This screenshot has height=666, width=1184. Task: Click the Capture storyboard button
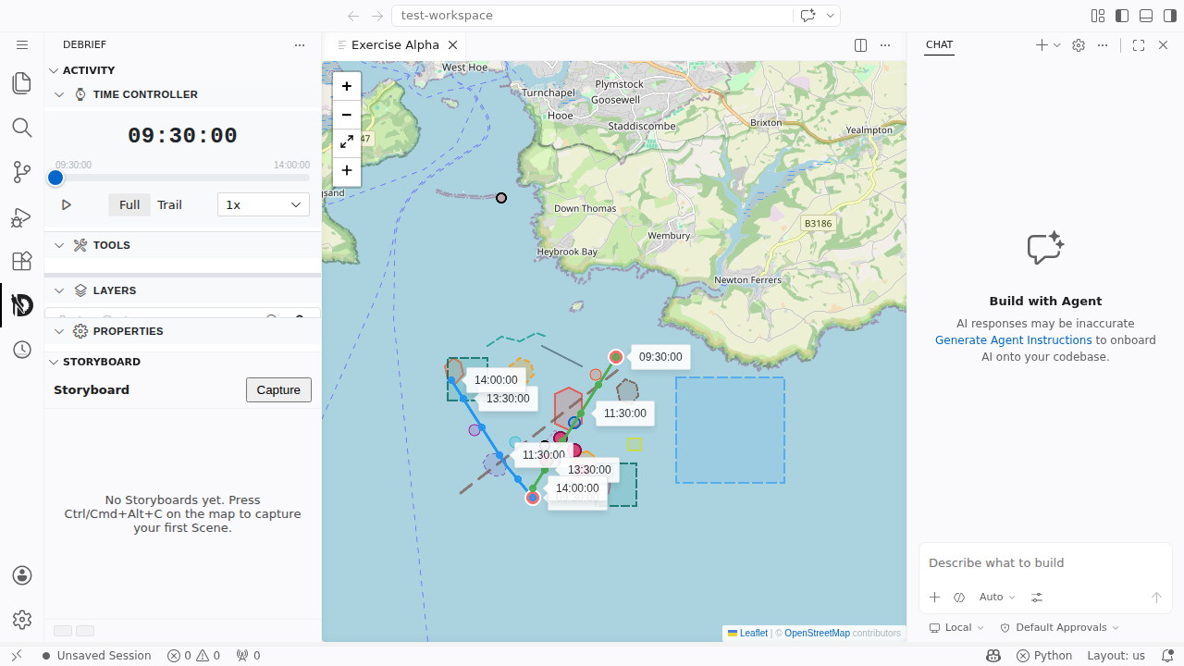pos(278,389)
